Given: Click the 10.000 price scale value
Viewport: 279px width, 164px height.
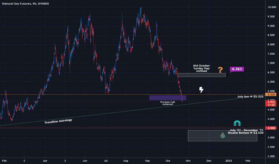Looking at the screenshot, I should point(272,7).
